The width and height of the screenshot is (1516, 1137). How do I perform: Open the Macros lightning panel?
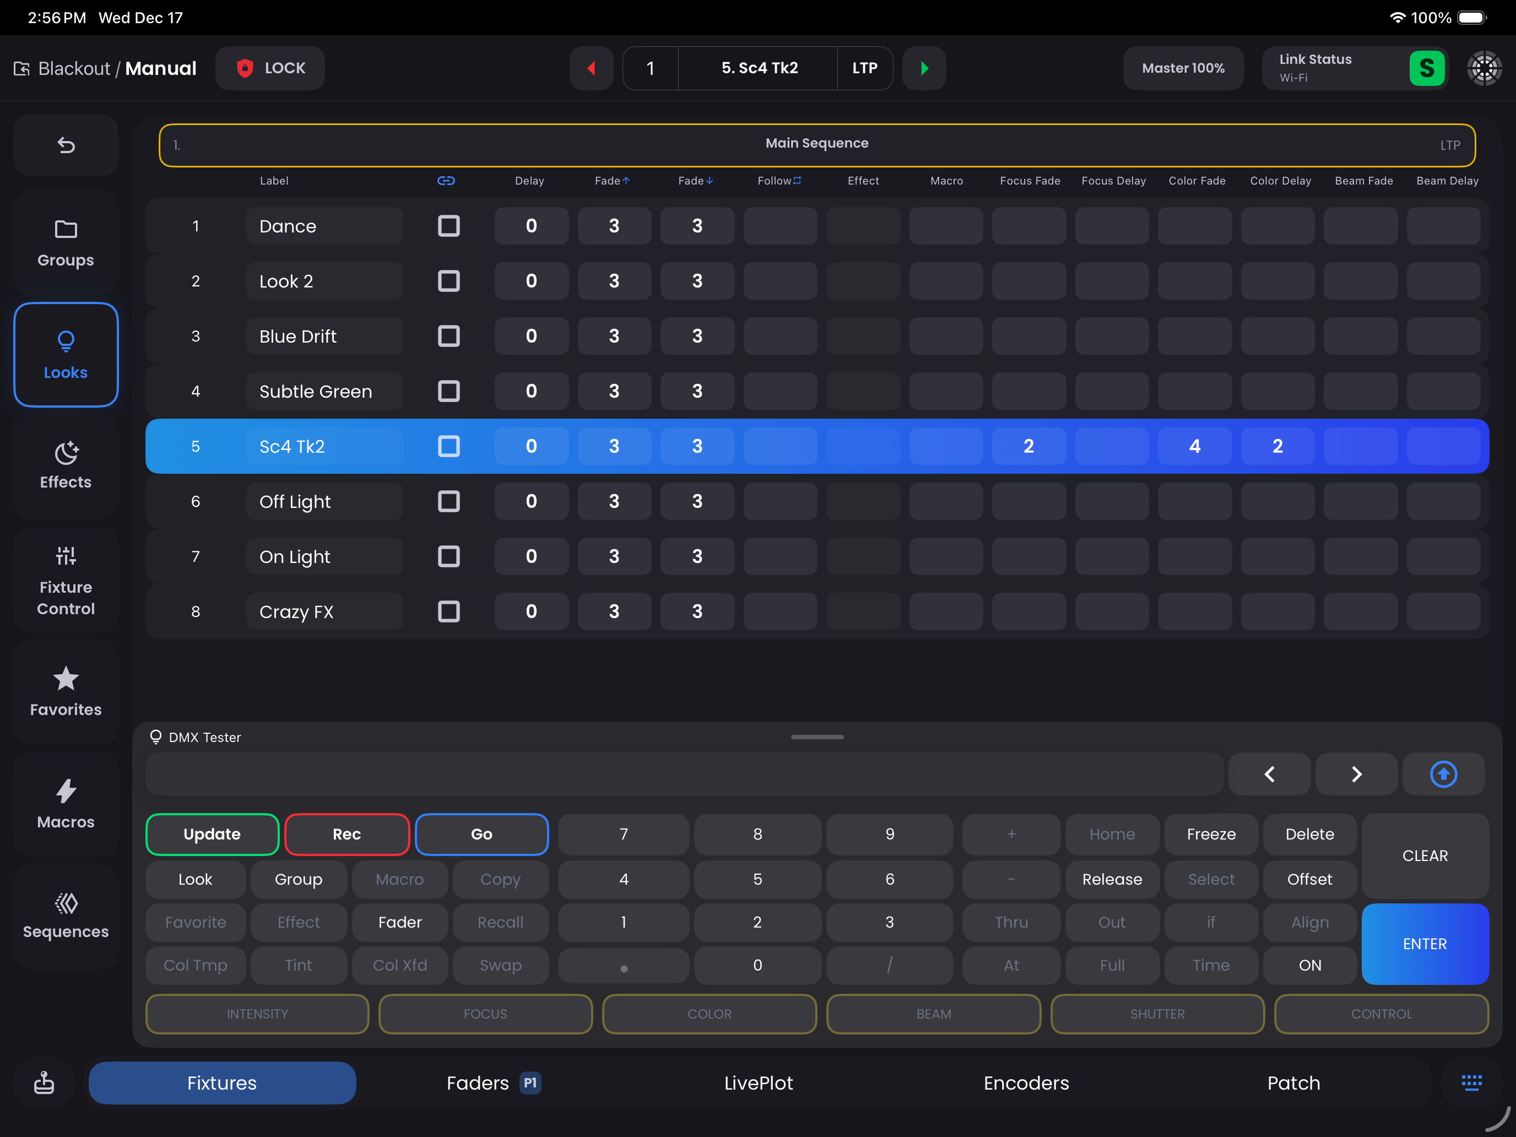point(66,804)
